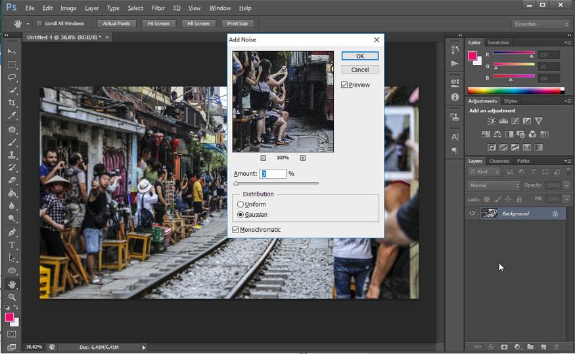575x354 pixels.
Task: Click the Fit Screen button
Action: pyautogui.click(x=158, y=24)
